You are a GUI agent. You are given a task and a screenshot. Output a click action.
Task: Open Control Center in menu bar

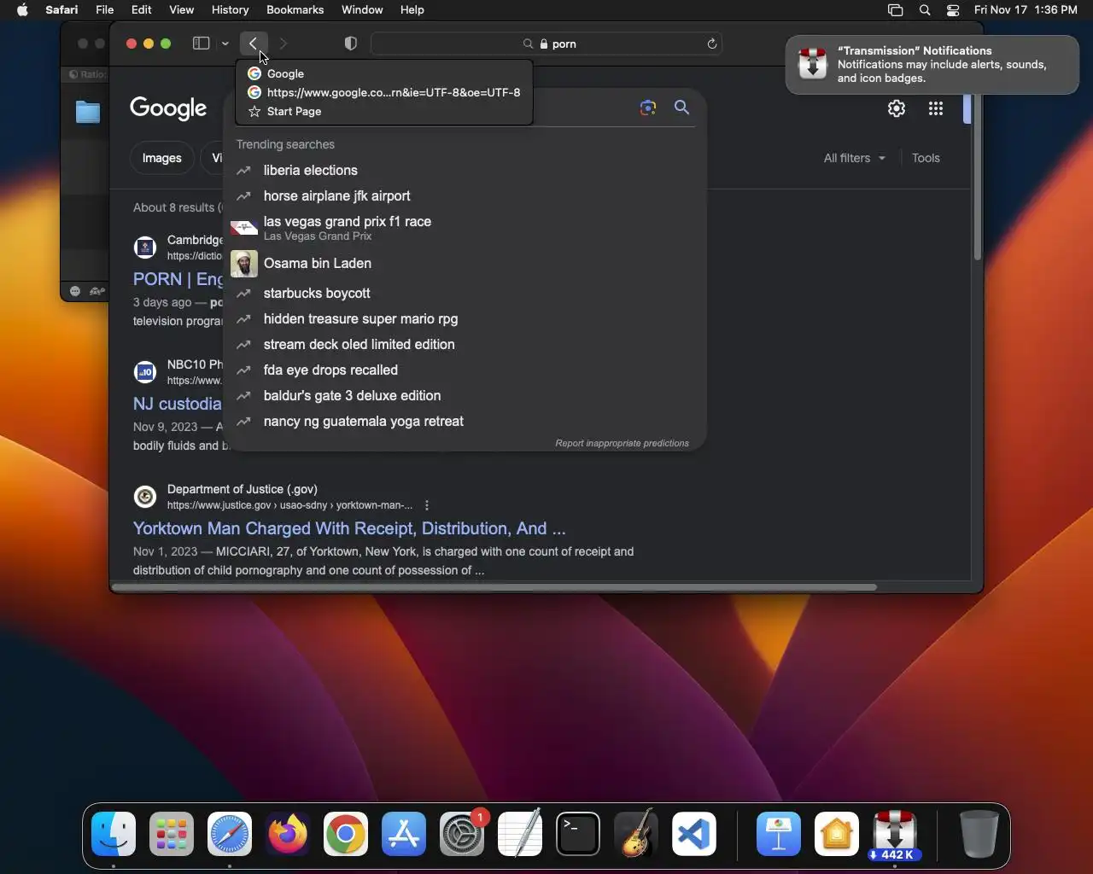[x=953, y=10]
